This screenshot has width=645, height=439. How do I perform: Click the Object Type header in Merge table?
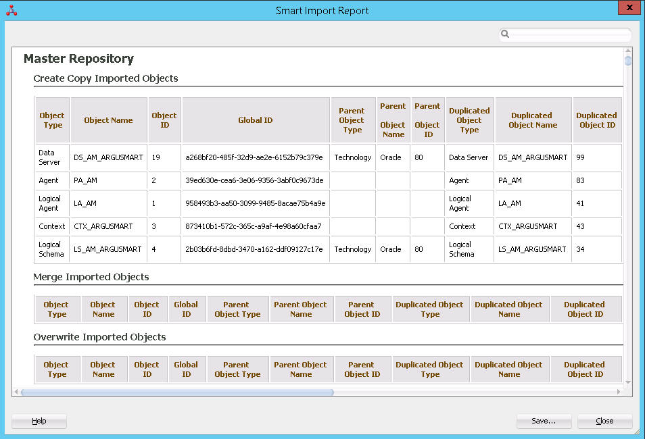click(x=57, y=309)
